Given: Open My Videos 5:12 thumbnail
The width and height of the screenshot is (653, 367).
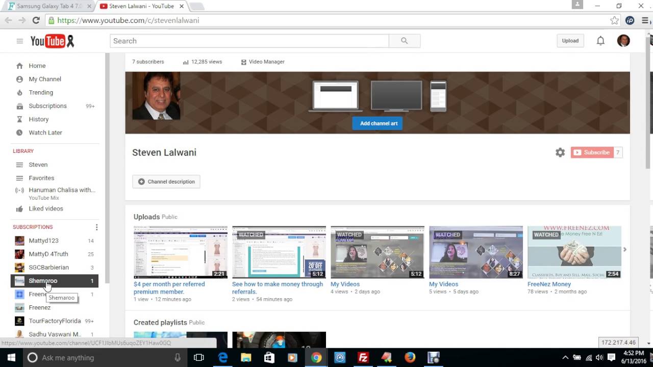Looking at the screenshot, I should [x=378, y=252].
